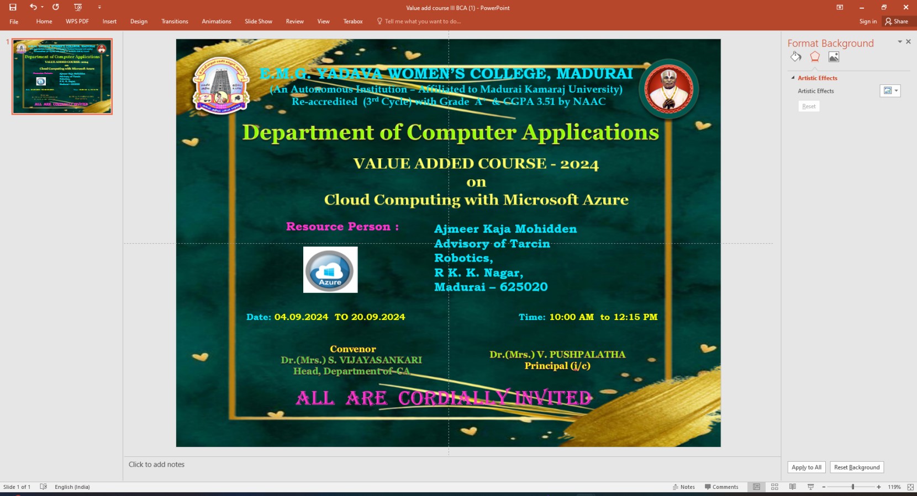Select slide 1 thumbnail in slide panel
This screenshot has height=496, width=917.
tap(62, 76)
